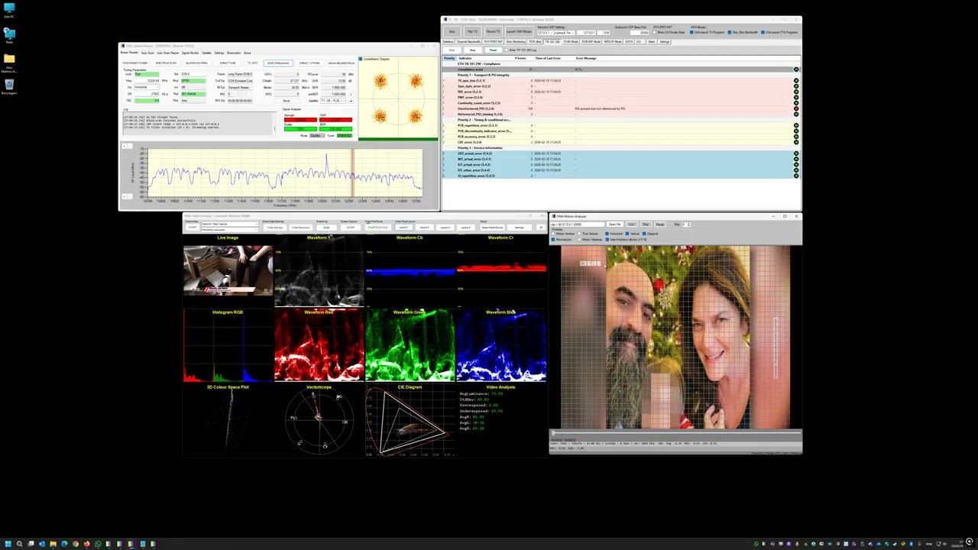Click the Windows Start button on taskbar
Screen dimensions: 978x550
click(8, 544)
